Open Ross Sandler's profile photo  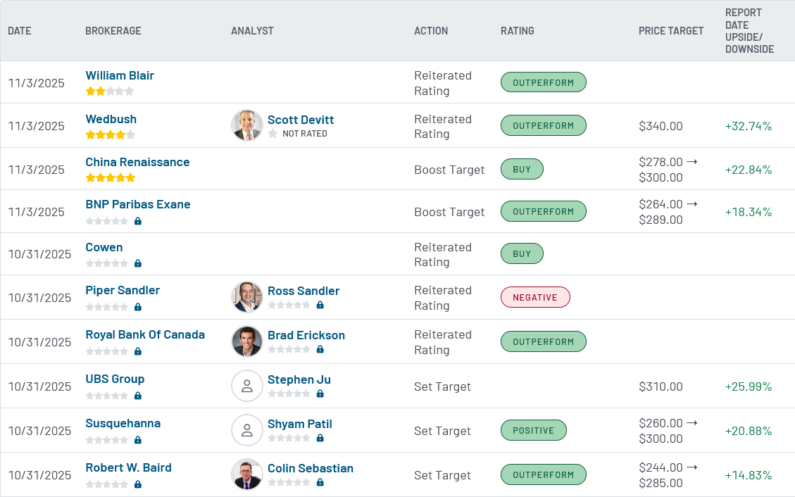[247, 297]
